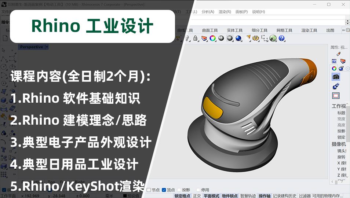Click the 工作视 section header in properties

pos(339,106)
